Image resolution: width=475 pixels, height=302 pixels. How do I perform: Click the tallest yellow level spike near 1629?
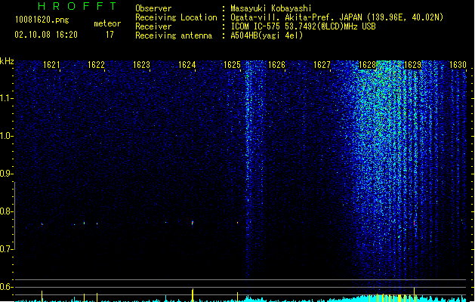point(414,294)
